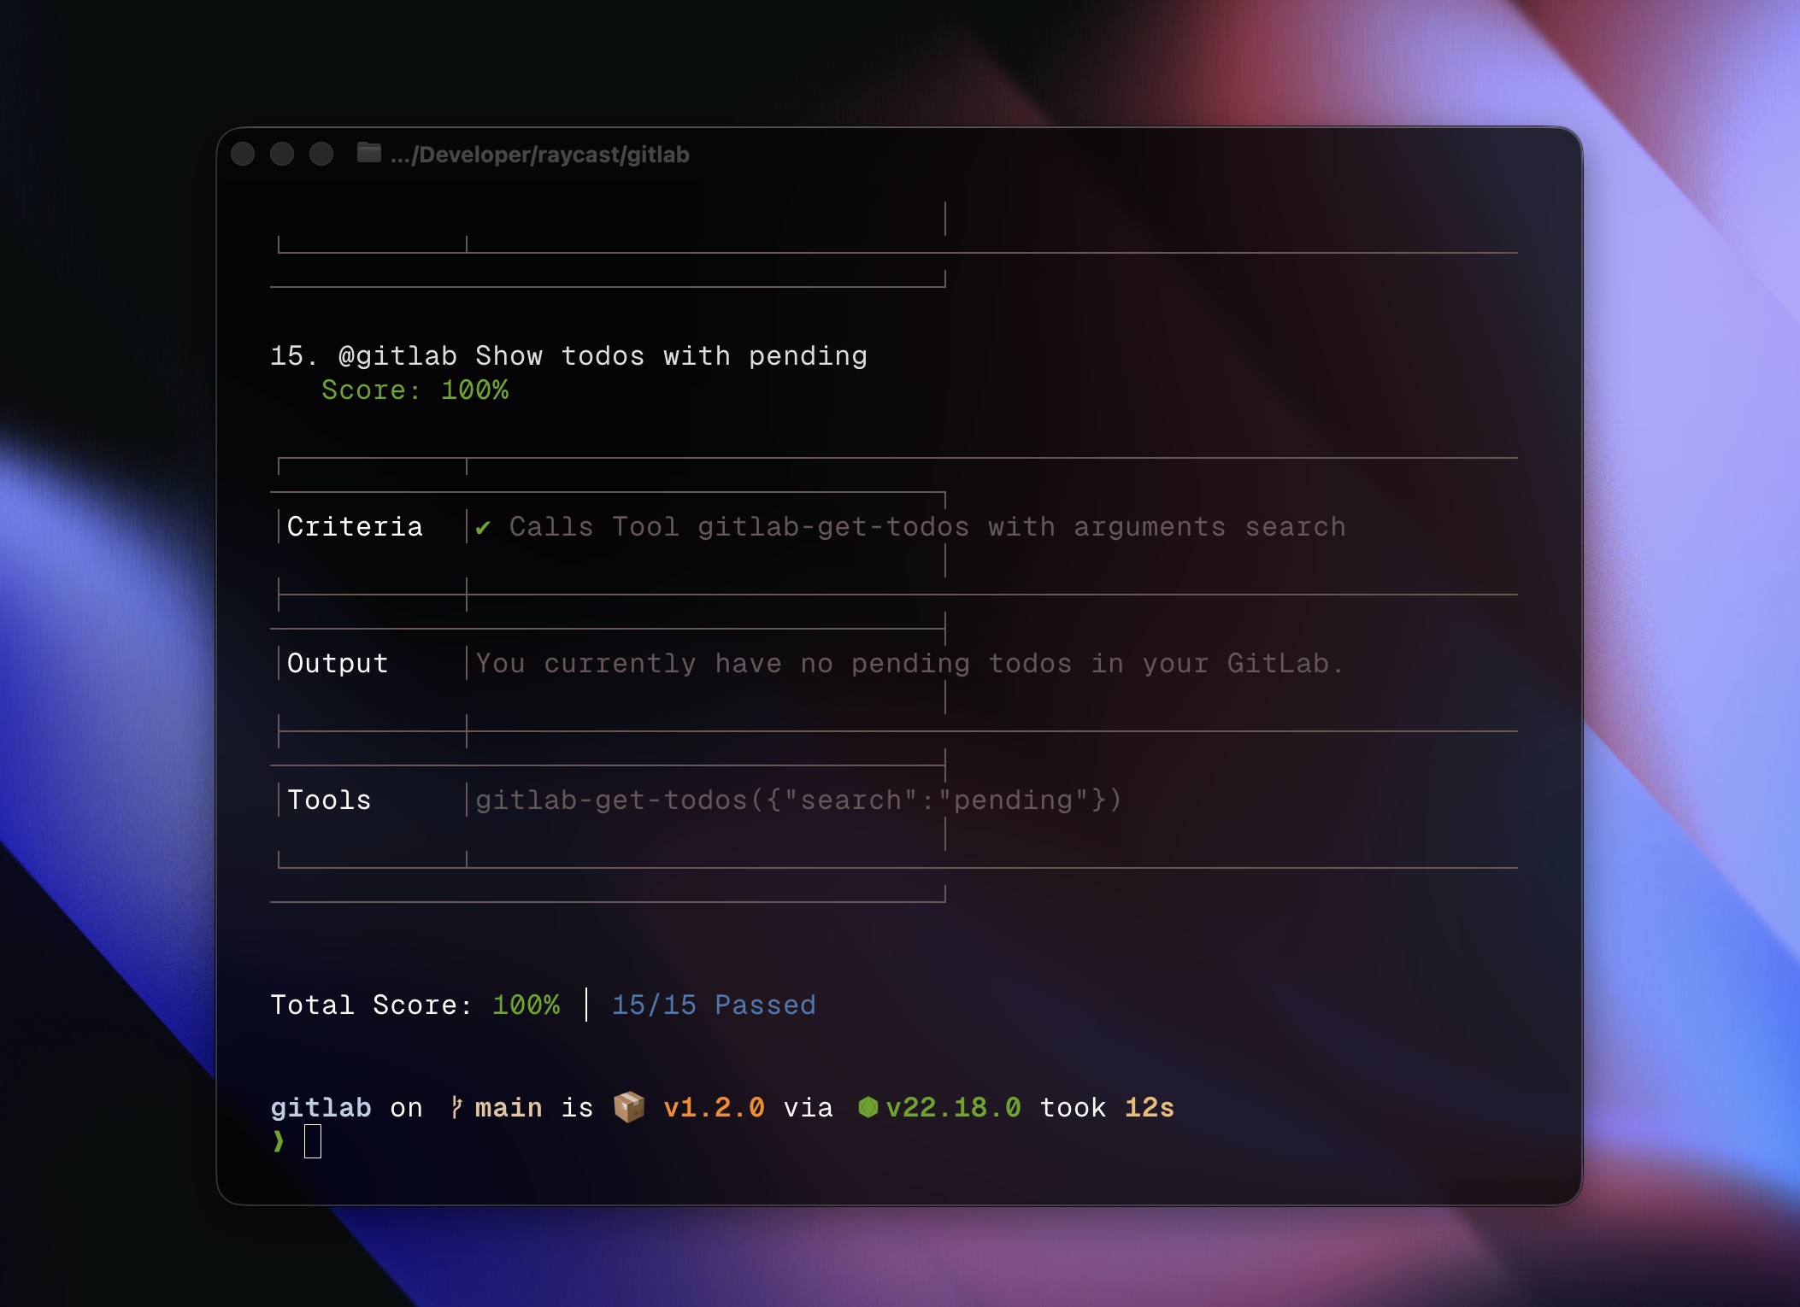Click the terminal cursor block
Screen dimensions: 1800x1307
(313, 1141)
